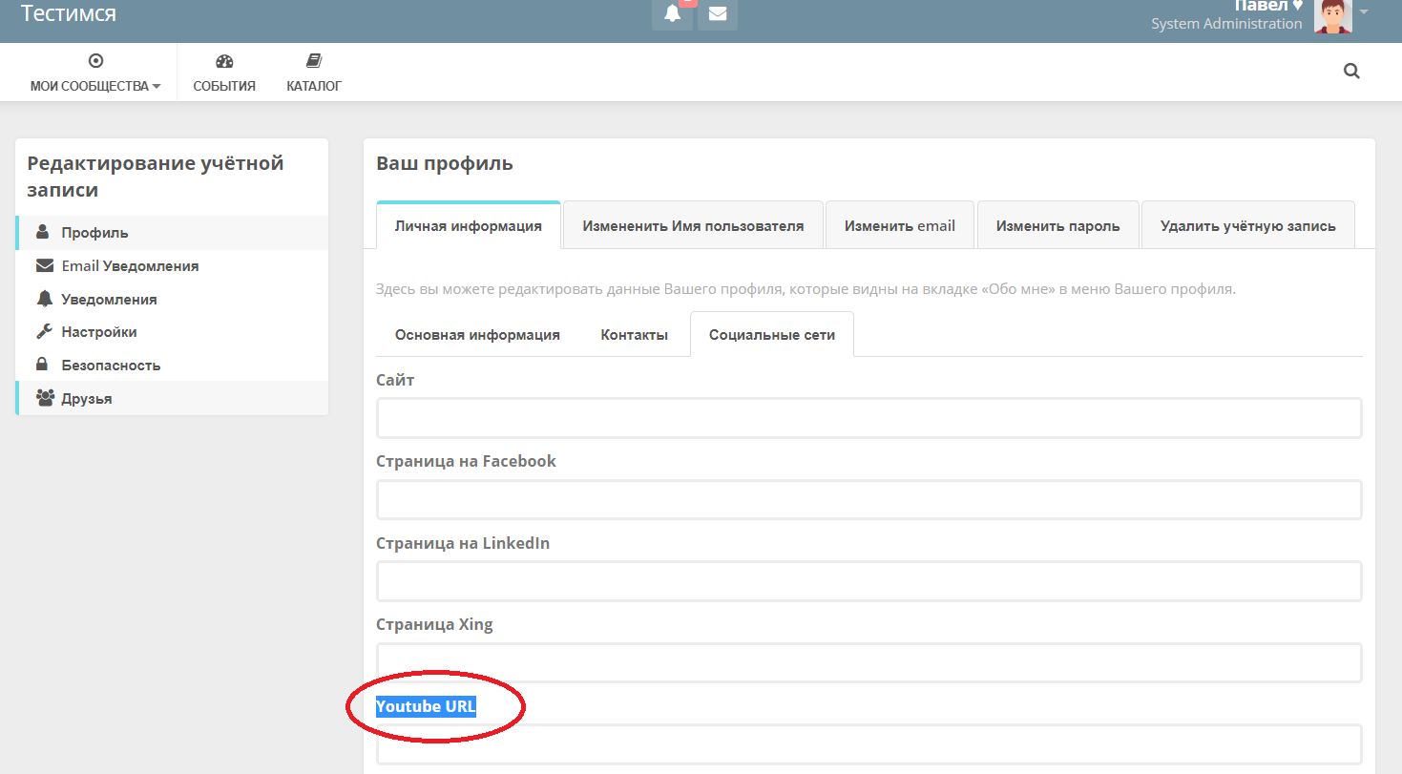This screenshot has height=774, width=1402.
Task: Click the wrench icon beside Настройки
Action: tap(44, 331)
